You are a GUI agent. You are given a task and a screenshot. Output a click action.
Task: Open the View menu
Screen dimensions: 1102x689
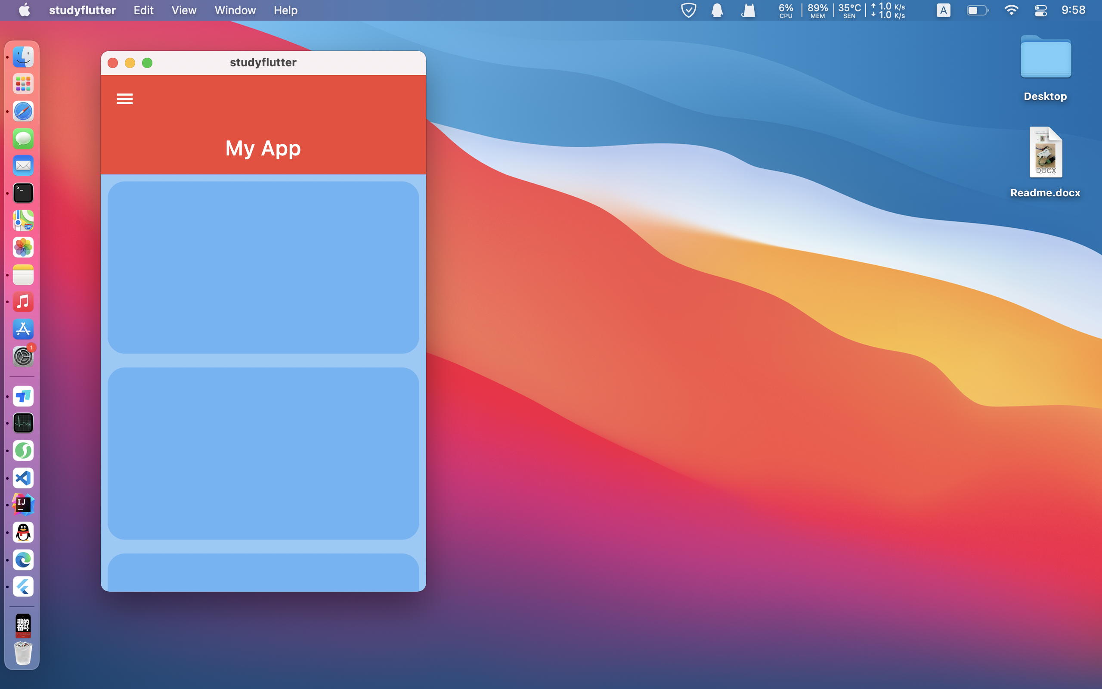tap(183, 10)
